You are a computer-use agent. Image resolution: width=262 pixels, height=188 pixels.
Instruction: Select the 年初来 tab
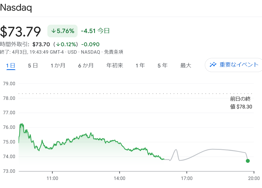tap(115, 65)
